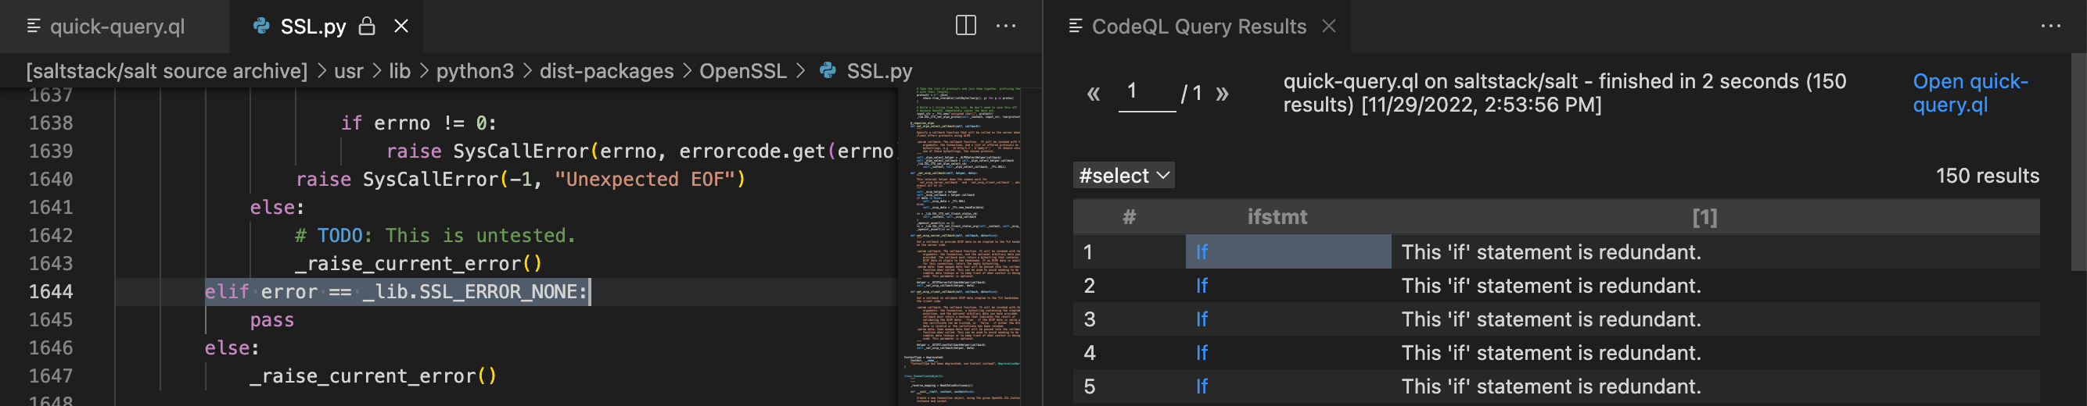Image resolution: width=2087 pixels, height=406 pixels.
Task: Expand the #select result set dropdown
Action: point(1124,176)
